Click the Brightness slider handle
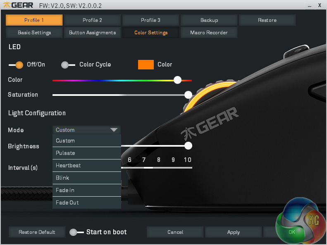 pyautogui.click(x=188, y=145)
